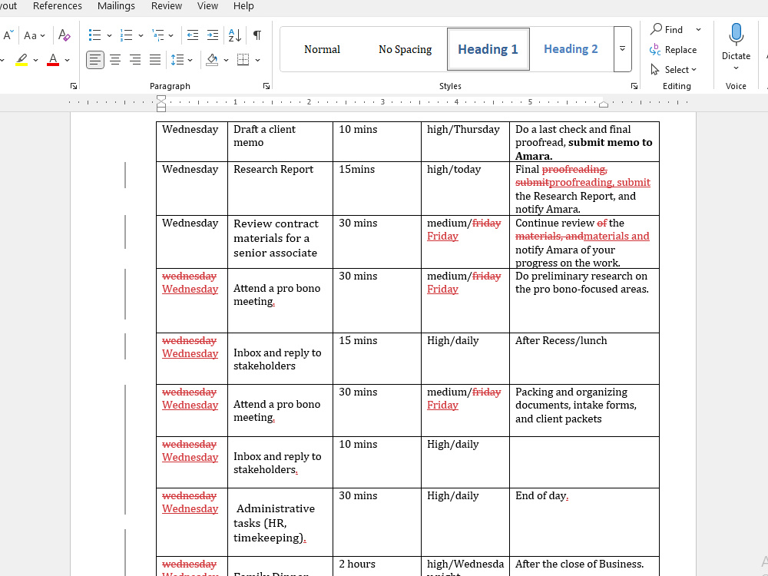Click the 'End of day' cell
This screenshot has width=768, height=576.
click(584, 522)
